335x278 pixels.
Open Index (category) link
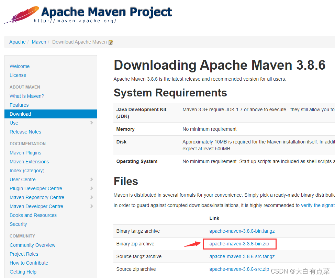point(27,171)
